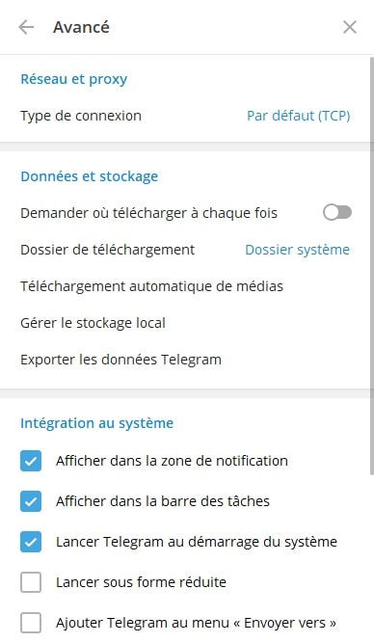The height and width of the screenshot is (643, 374).
Task: Click the Données et stockage heading
Action: 90,176
